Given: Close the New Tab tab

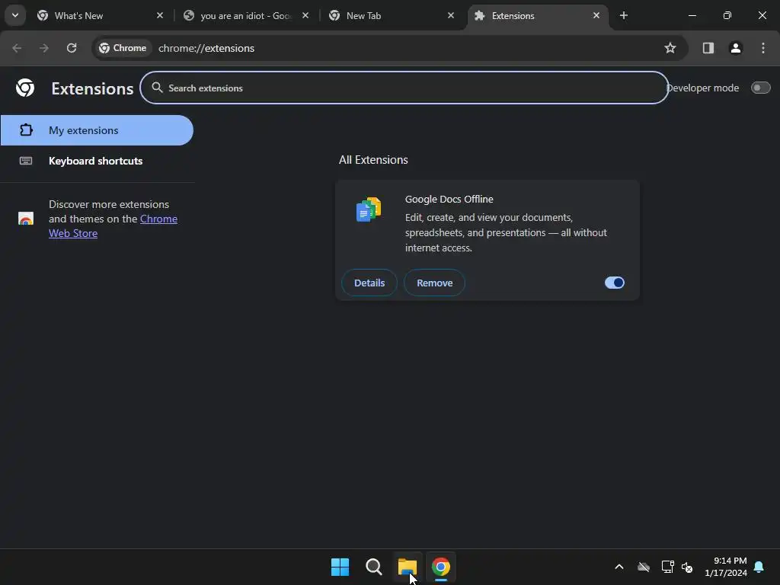Looking at the screenshot, I should 451,16.
